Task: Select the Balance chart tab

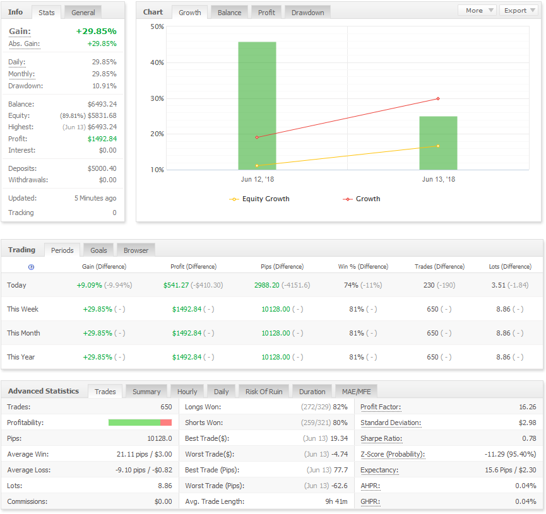Action: [229, 13]
